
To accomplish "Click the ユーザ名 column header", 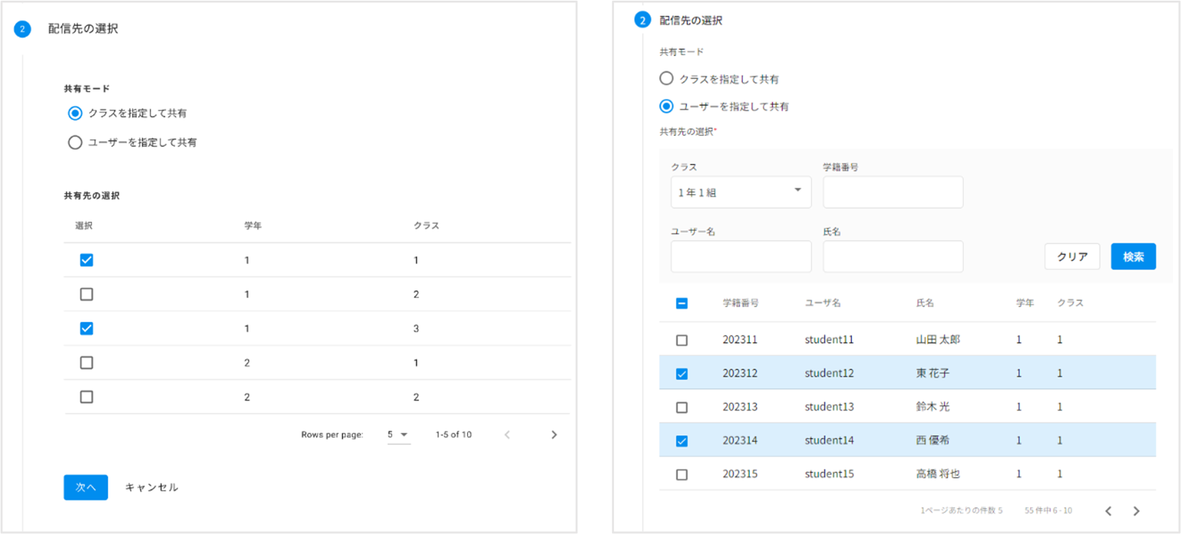I will pyautogui.click(x=823, y=303).
